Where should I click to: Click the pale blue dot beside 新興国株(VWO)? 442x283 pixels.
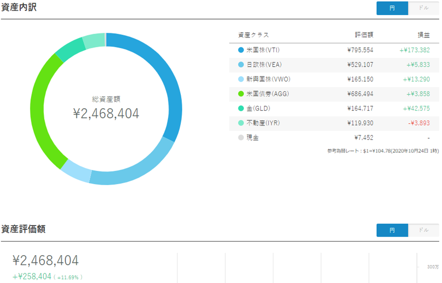click(241, 79)
